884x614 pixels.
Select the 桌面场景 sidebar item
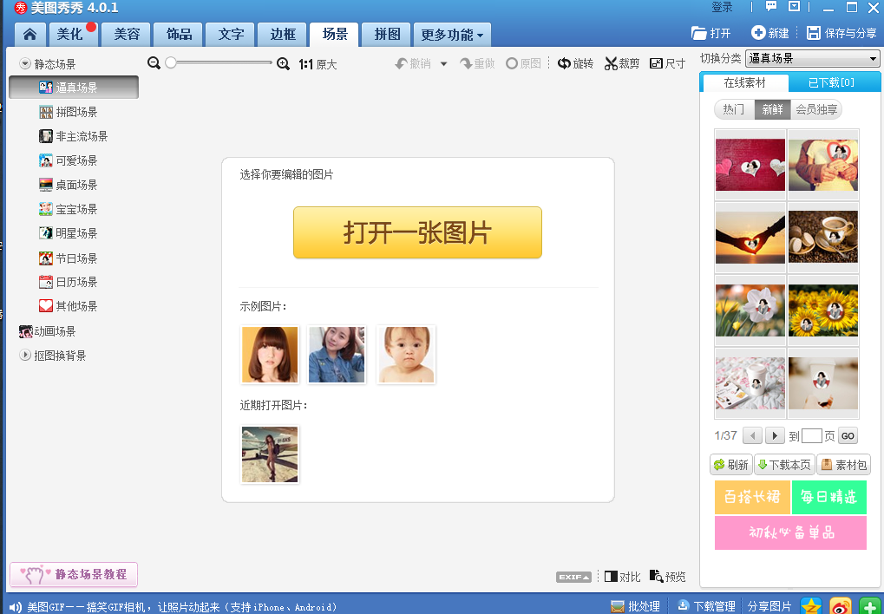point(69,185)
